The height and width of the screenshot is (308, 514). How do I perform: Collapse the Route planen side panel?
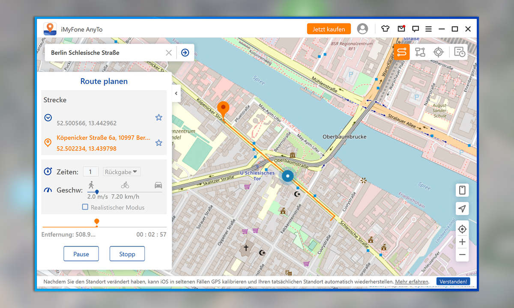click(x=176, y=93)
